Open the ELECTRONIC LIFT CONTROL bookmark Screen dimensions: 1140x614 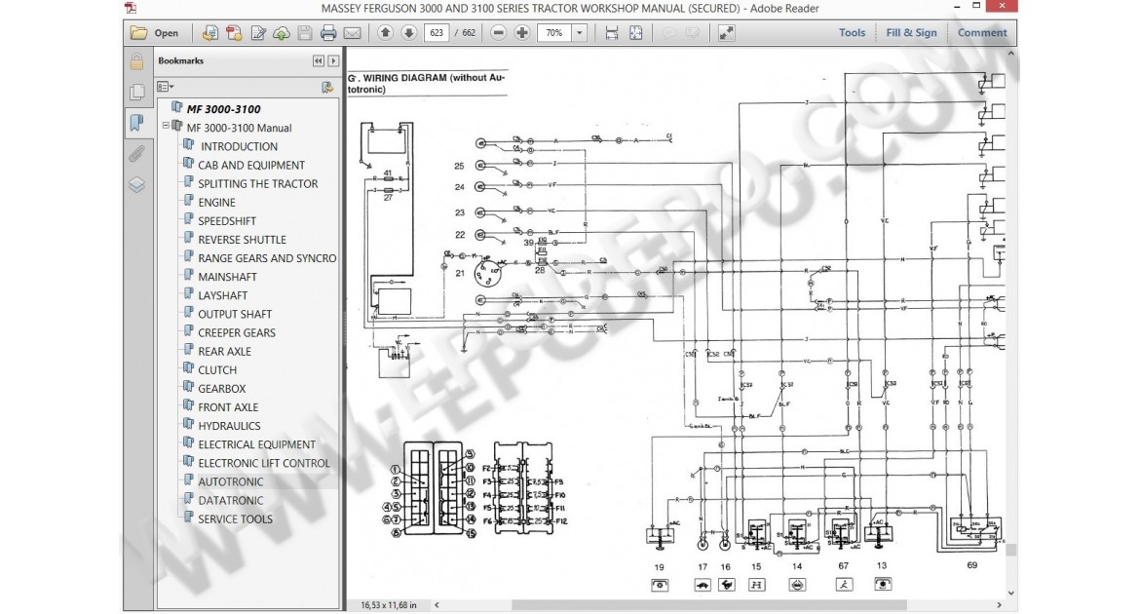click(264, 463)
